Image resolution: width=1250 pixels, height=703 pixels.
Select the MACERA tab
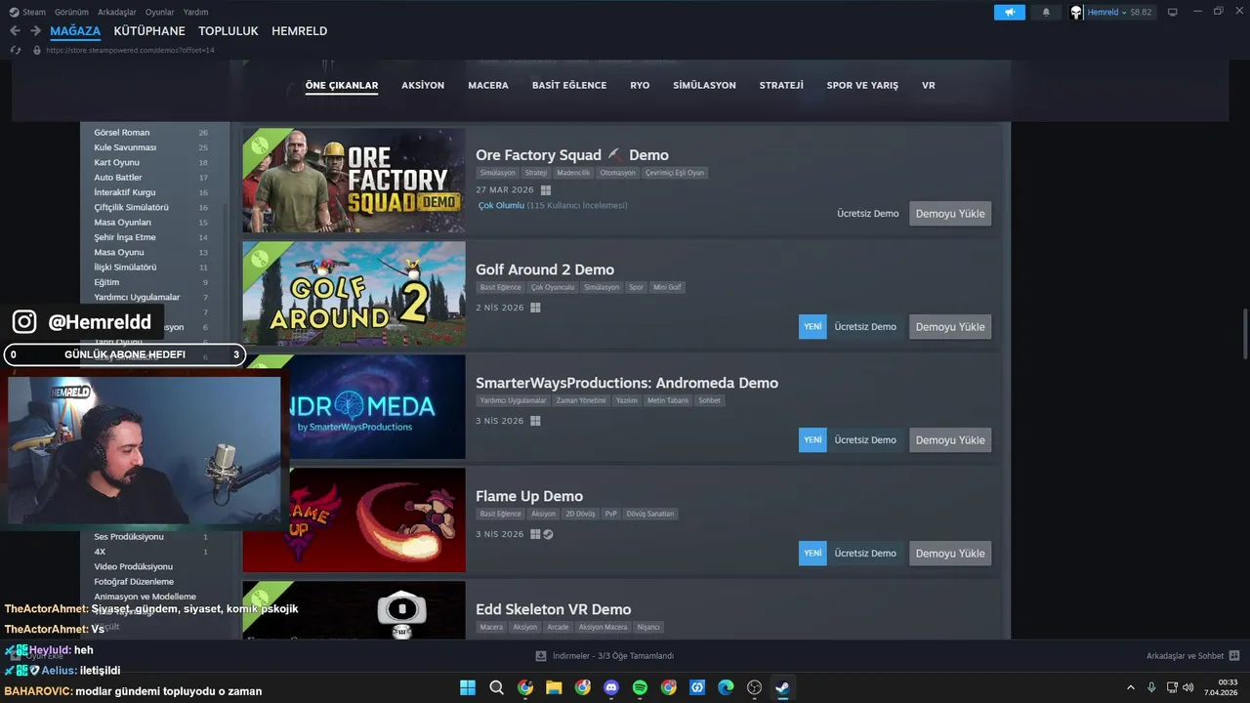(488, 86)
